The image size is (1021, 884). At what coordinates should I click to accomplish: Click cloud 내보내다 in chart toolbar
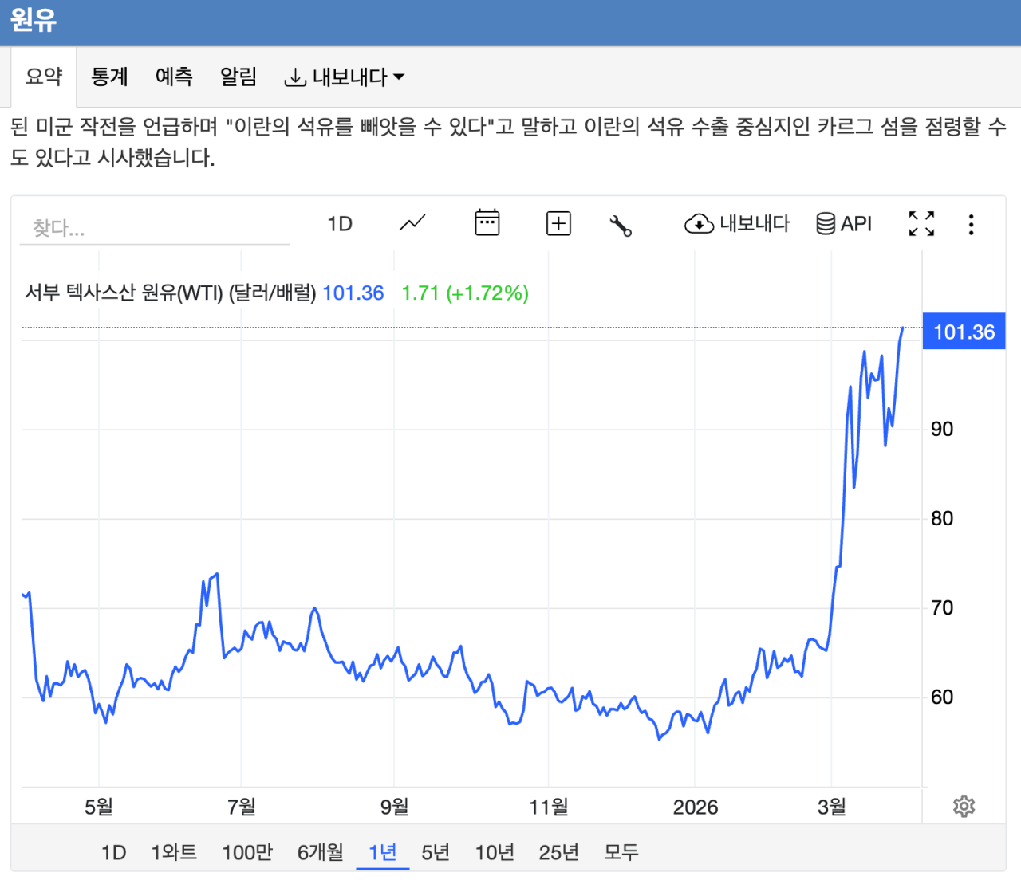pos(737,224)
